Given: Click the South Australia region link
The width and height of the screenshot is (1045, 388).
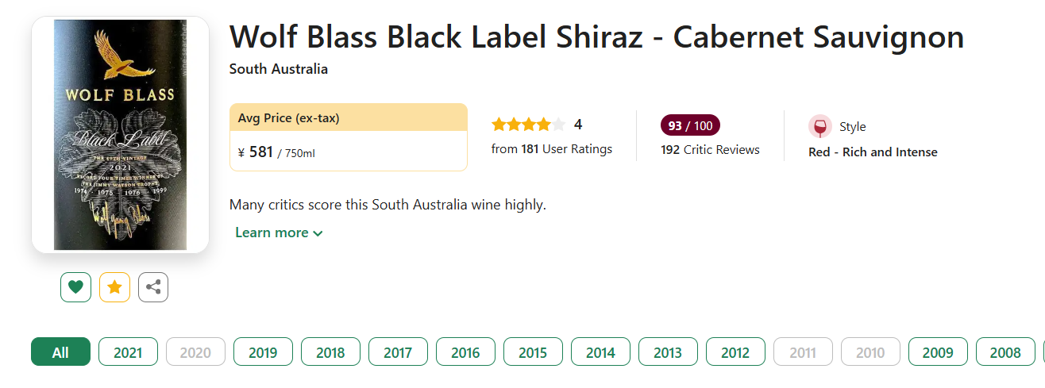Looking at the screenshot, I should (278, 69).
